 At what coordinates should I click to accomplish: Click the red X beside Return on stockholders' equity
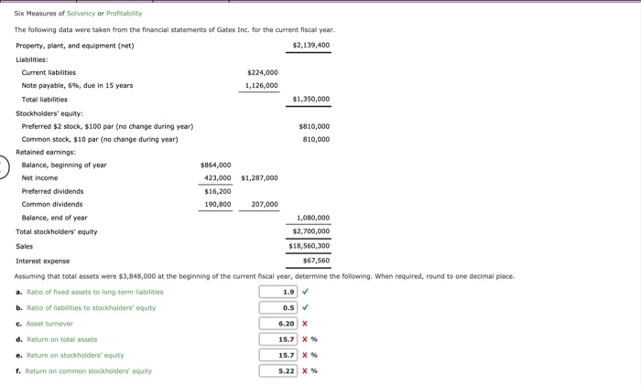(x=305, y=355)
